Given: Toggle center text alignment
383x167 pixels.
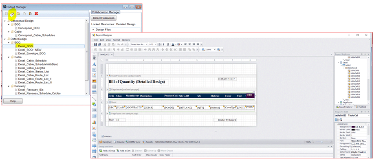Looking at the screenshot, I should click(189, 44).
